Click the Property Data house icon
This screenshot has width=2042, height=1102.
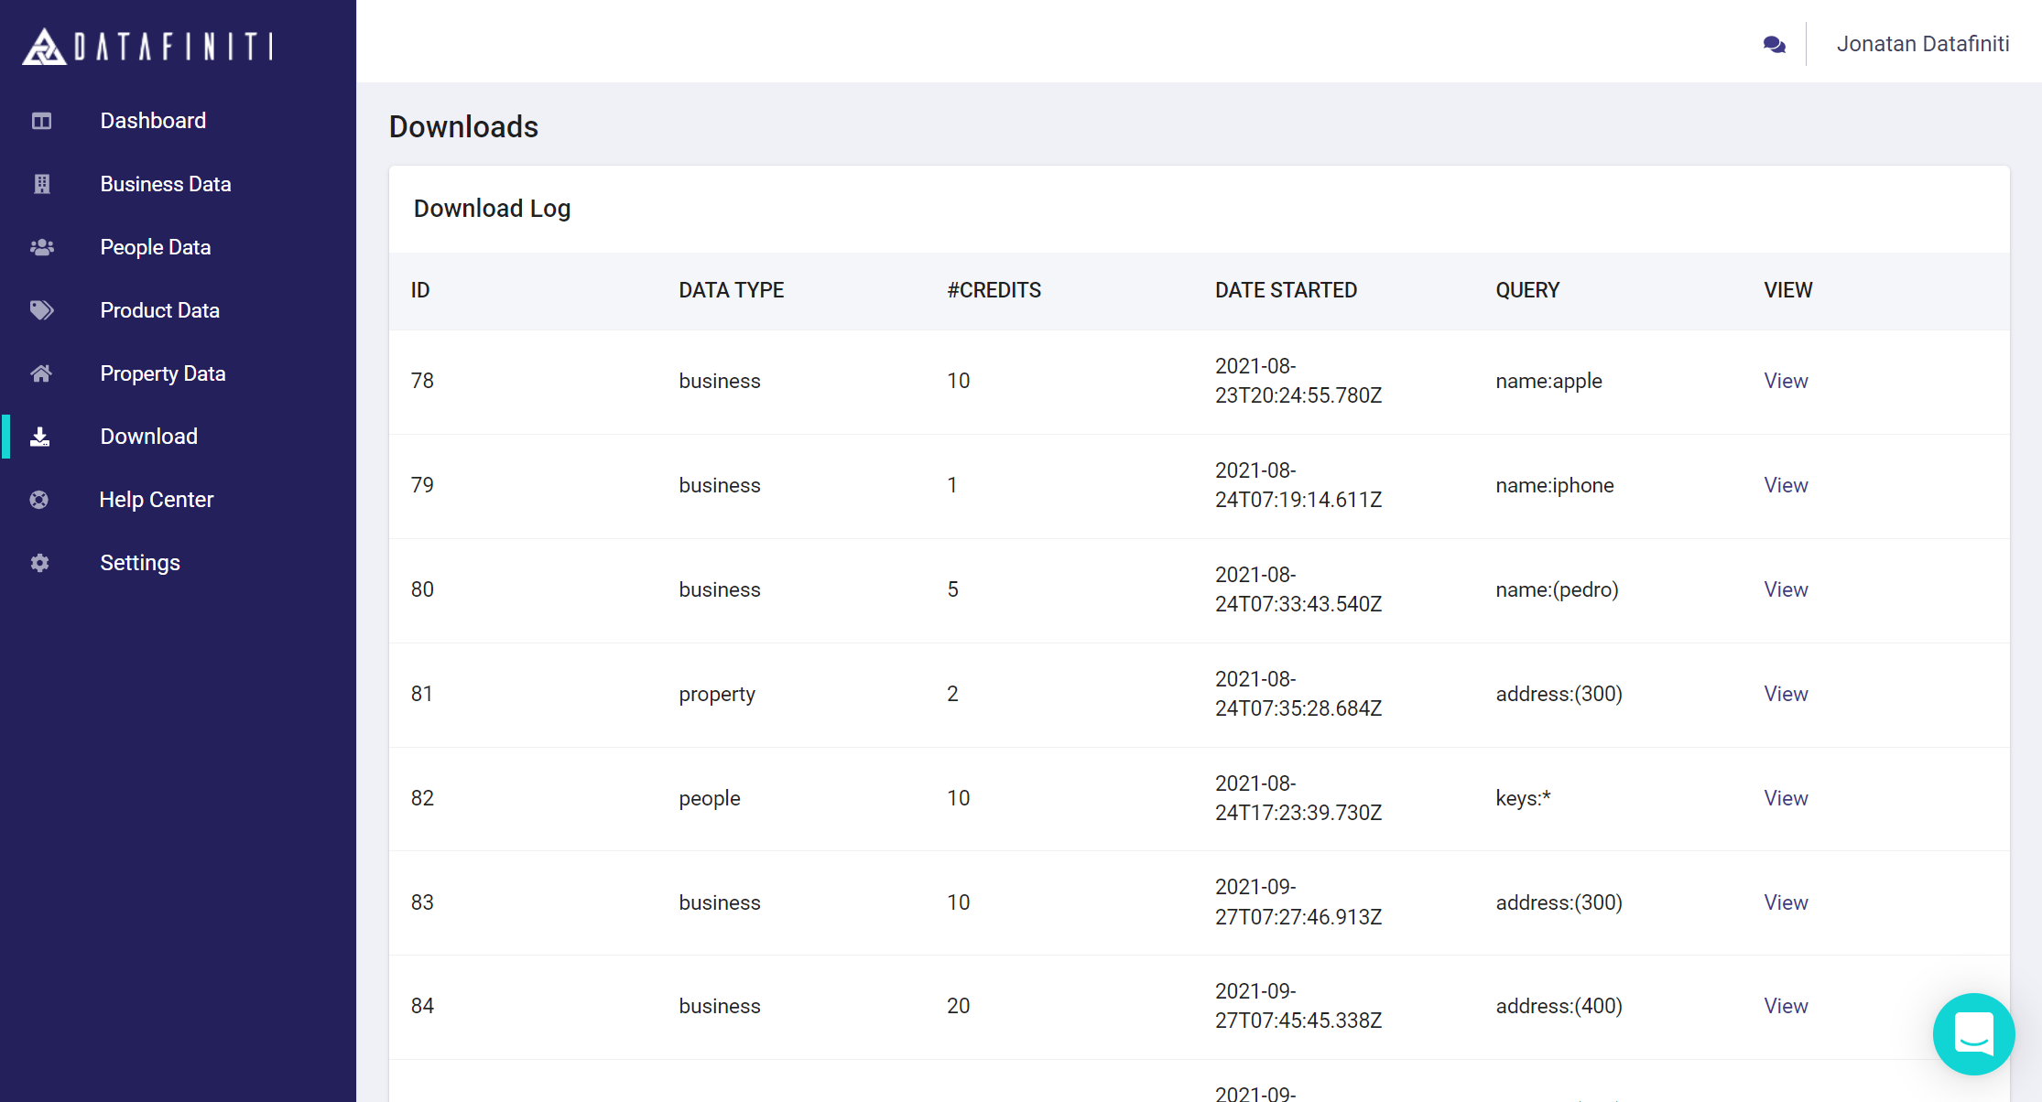[x=41, y=373]
